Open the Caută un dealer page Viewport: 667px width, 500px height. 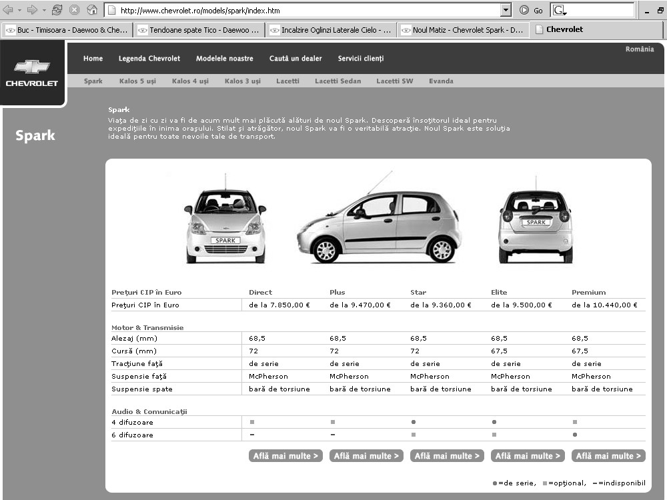click(295, 59)
